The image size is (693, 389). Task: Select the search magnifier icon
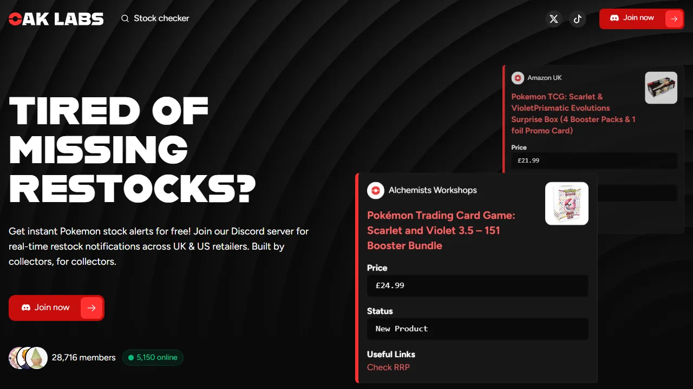click(x=125, y=18)
